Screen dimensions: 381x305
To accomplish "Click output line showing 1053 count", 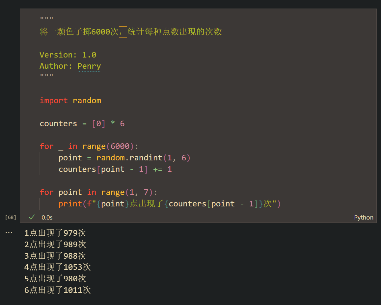I will coord(57,267).
